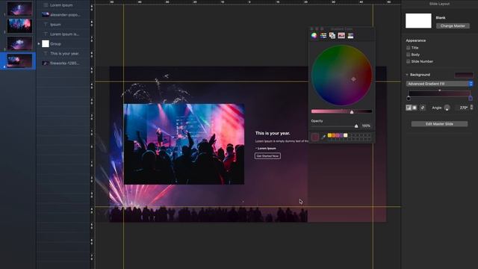Click the '• Lorem Ipsum' bullet text
The height and width of the screenshot is (269, 478).
[266, 148]
